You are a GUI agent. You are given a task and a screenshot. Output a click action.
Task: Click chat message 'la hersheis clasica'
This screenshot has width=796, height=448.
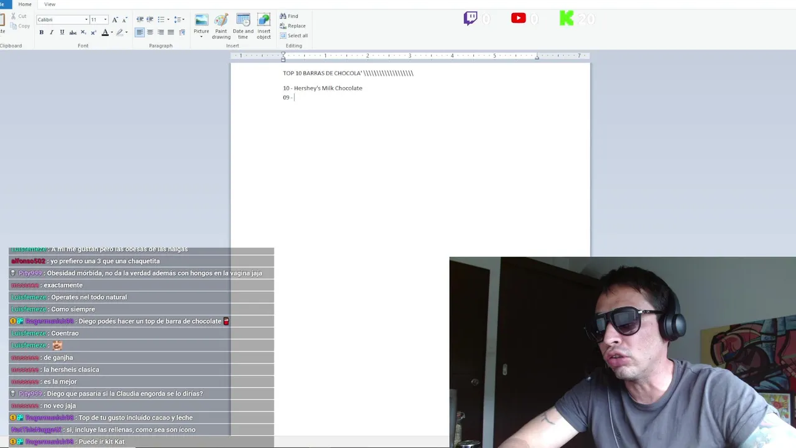tap(71, 370)
